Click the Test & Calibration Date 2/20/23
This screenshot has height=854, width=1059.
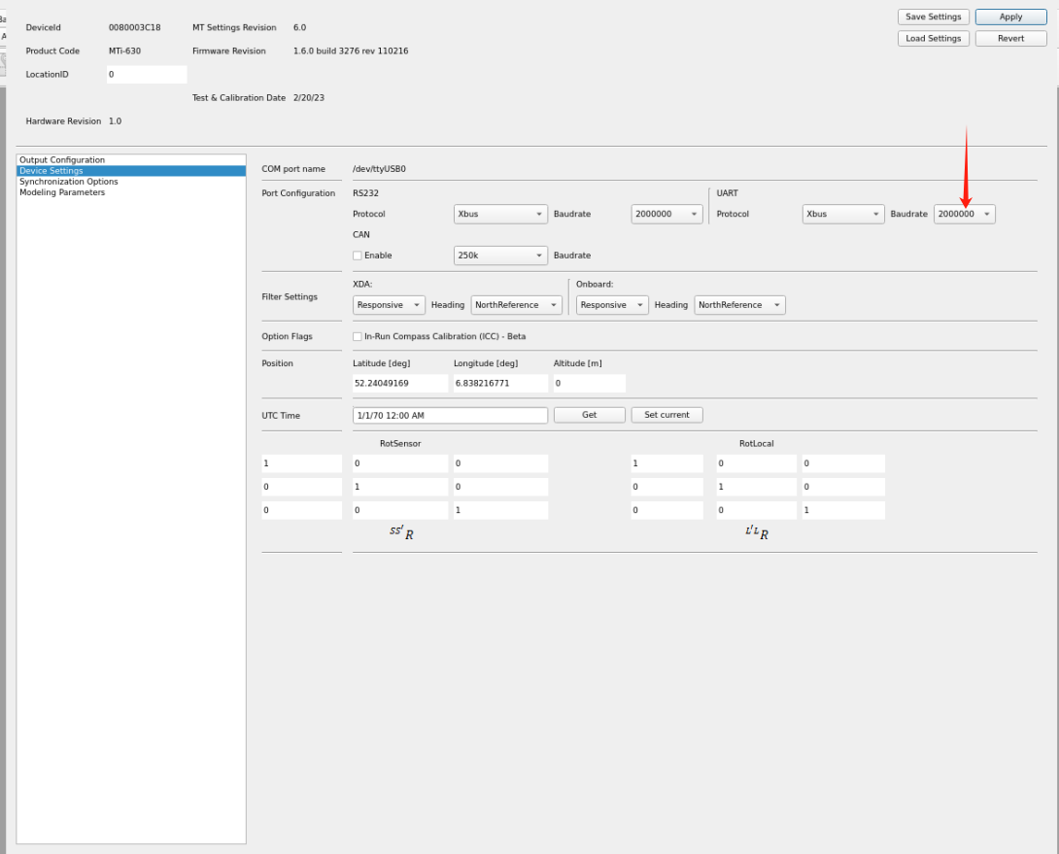click(309, 98)
